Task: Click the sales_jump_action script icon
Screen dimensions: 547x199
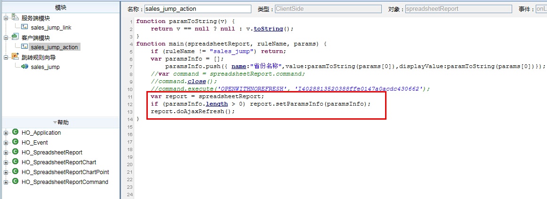Action: [x=24, y=46]
